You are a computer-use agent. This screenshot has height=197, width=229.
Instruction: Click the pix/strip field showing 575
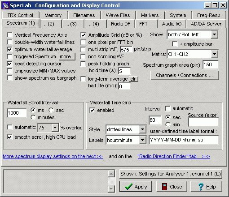pos(126,49)
